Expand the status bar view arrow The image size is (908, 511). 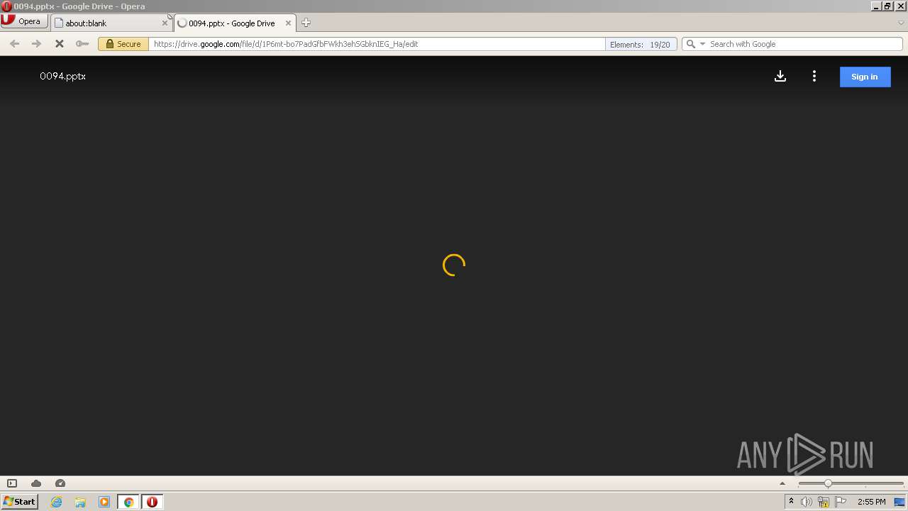pyautogui.click(x=782, y=483)
